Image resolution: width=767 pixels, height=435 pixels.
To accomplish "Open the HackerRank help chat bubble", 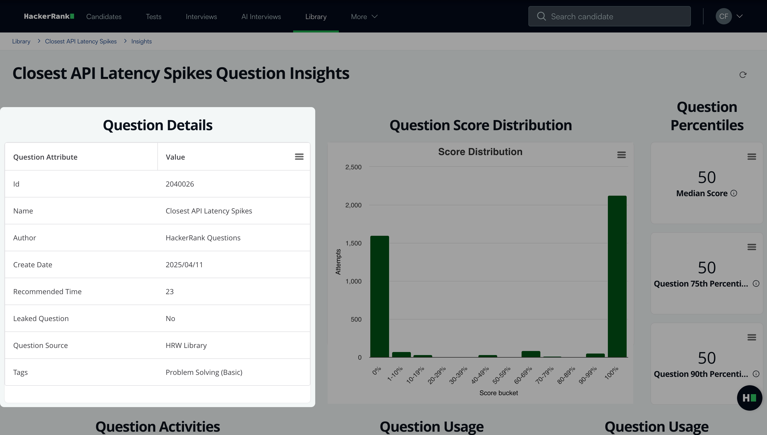I will (x=749, y=398).
